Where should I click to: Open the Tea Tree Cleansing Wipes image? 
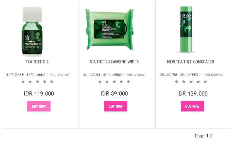coord(110,29)
